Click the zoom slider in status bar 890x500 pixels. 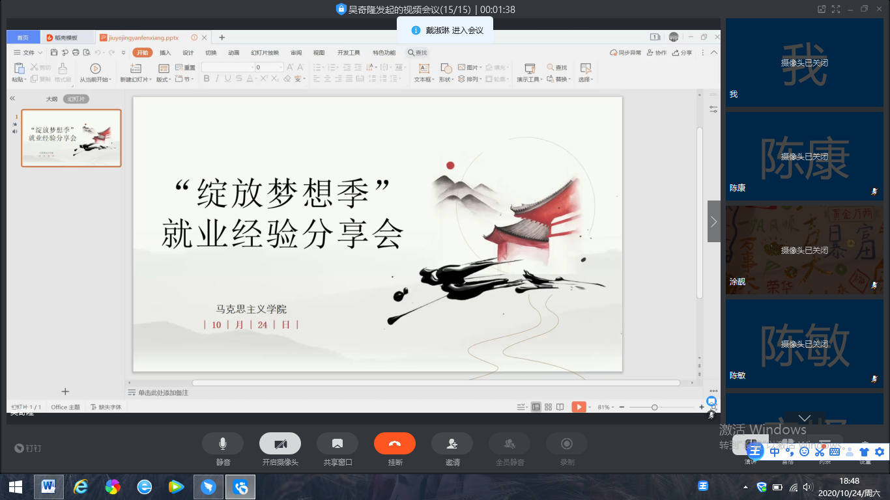coord(654,407)
